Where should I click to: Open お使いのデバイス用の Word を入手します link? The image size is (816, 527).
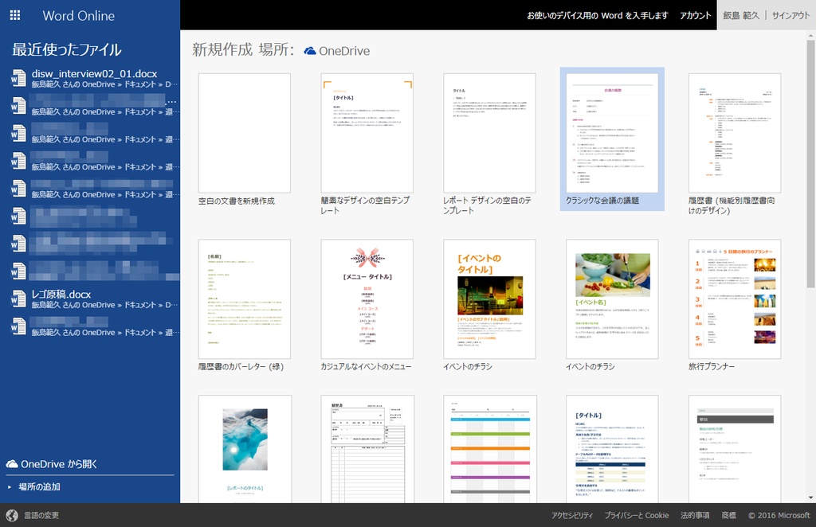pyautogui.click(x=598, y=16)
